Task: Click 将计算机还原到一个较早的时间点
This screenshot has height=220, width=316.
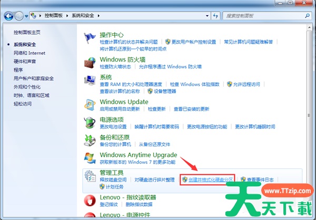Action: [133, 49]
